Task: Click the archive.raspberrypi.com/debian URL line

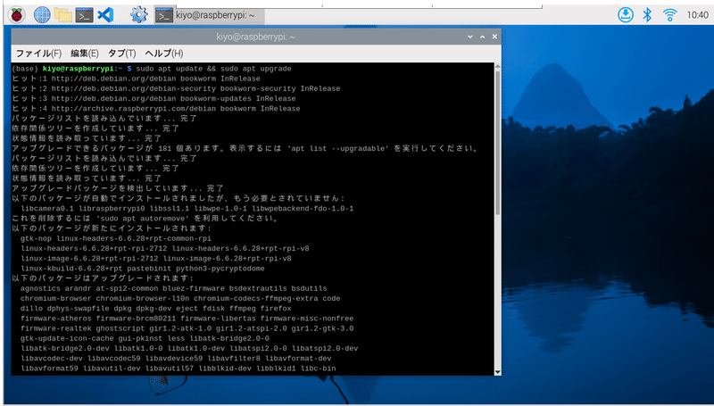Action: 155,109
